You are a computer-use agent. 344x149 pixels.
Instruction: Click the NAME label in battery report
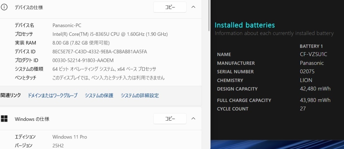224,54
